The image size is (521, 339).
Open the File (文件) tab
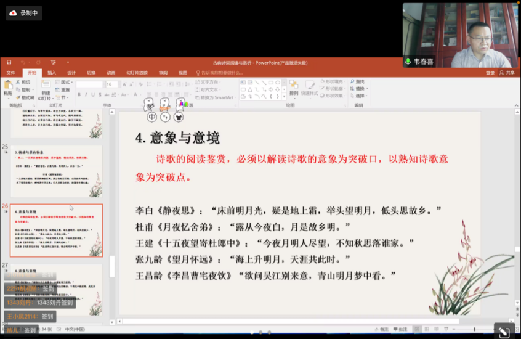pos(10,73)
